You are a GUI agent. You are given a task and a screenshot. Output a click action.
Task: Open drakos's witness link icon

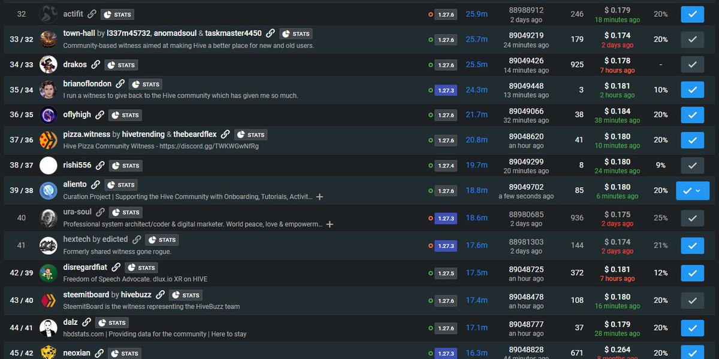95,65
